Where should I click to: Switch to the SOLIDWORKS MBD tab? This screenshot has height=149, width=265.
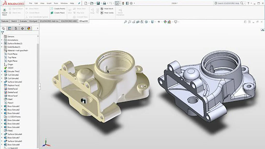[x=69, y=21]
